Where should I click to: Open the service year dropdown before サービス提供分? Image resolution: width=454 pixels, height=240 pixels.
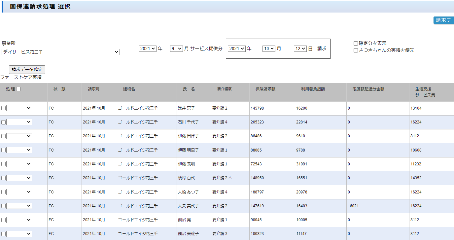click(x=147, y=49)
